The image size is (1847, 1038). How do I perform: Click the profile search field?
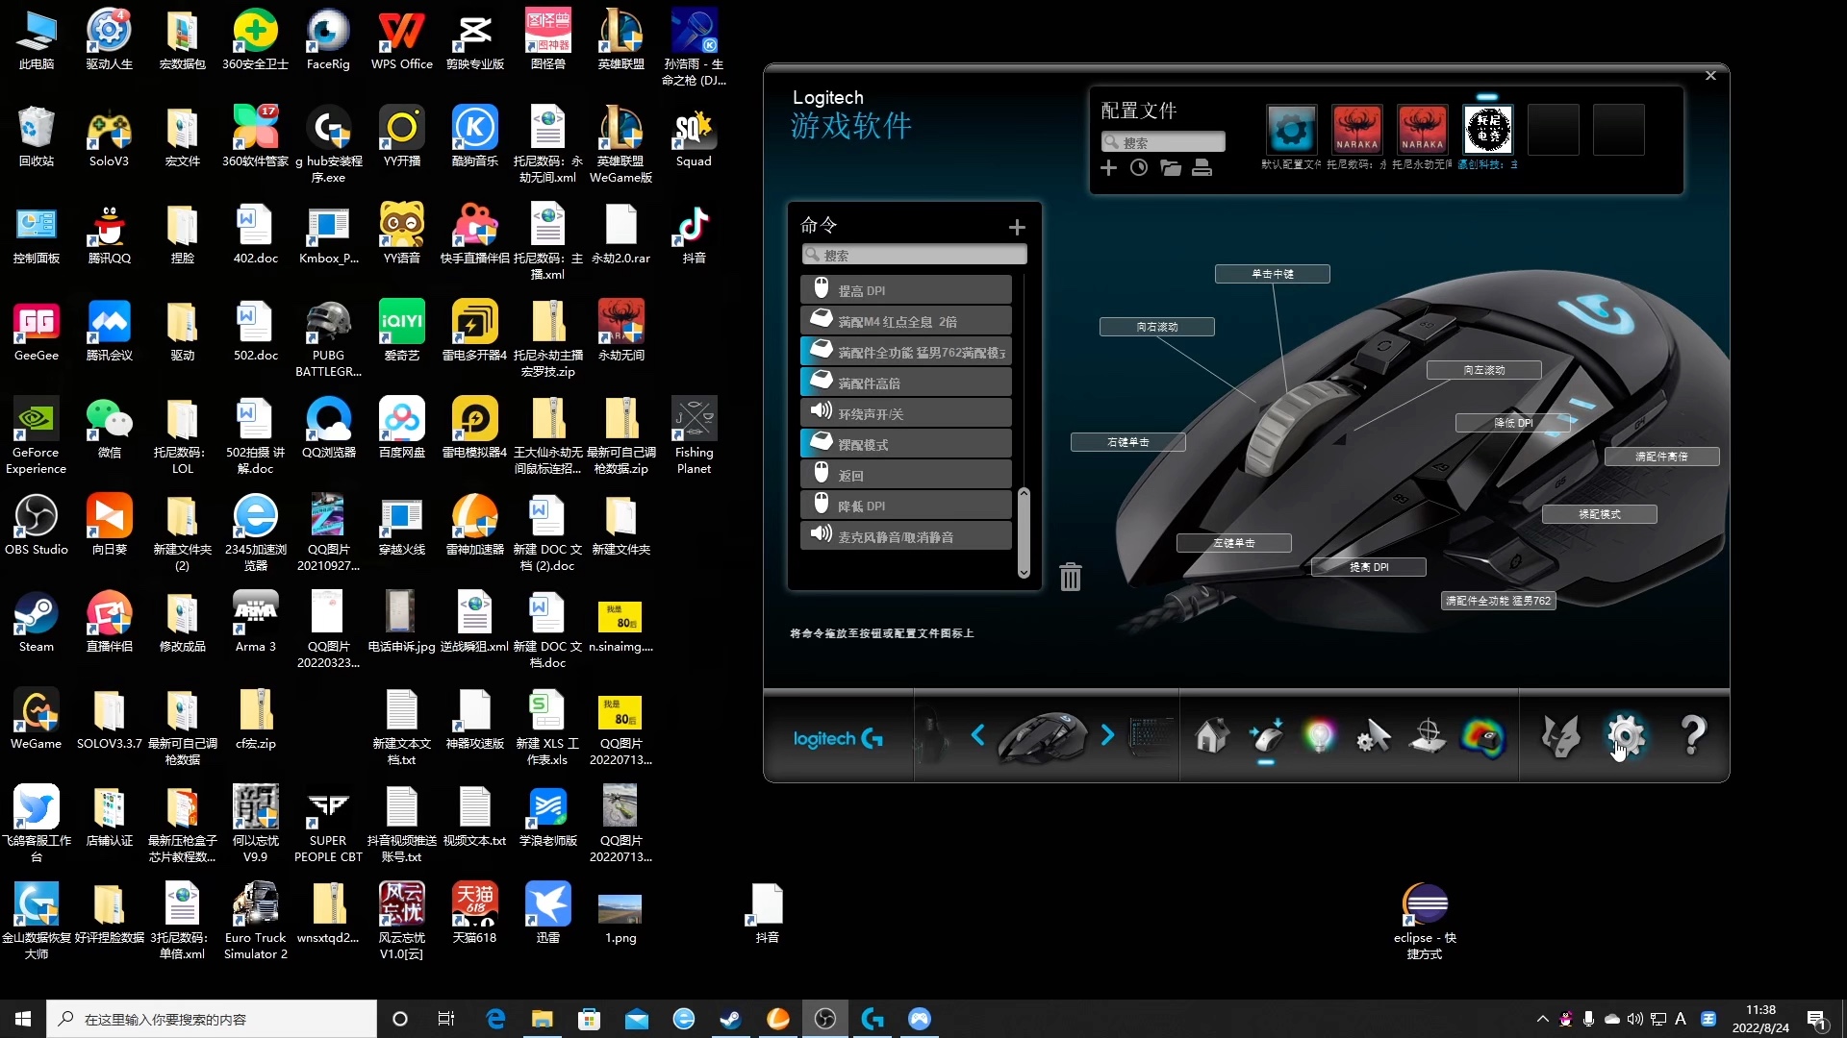click(x=1163, y=142)
